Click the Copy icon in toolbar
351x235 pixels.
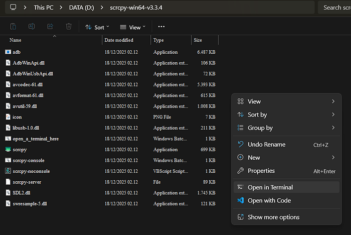click(13, 27)
